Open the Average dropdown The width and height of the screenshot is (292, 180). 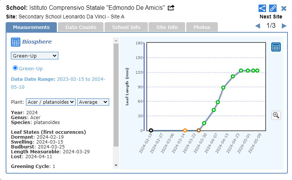tap(93, 102)
